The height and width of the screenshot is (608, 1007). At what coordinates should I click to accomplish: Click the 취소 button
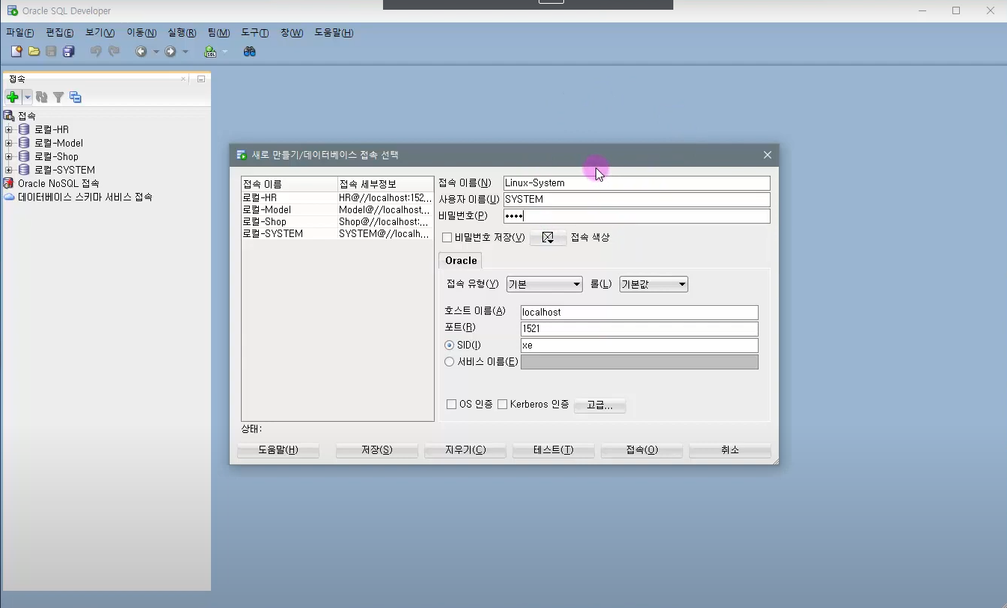point(730,450)
